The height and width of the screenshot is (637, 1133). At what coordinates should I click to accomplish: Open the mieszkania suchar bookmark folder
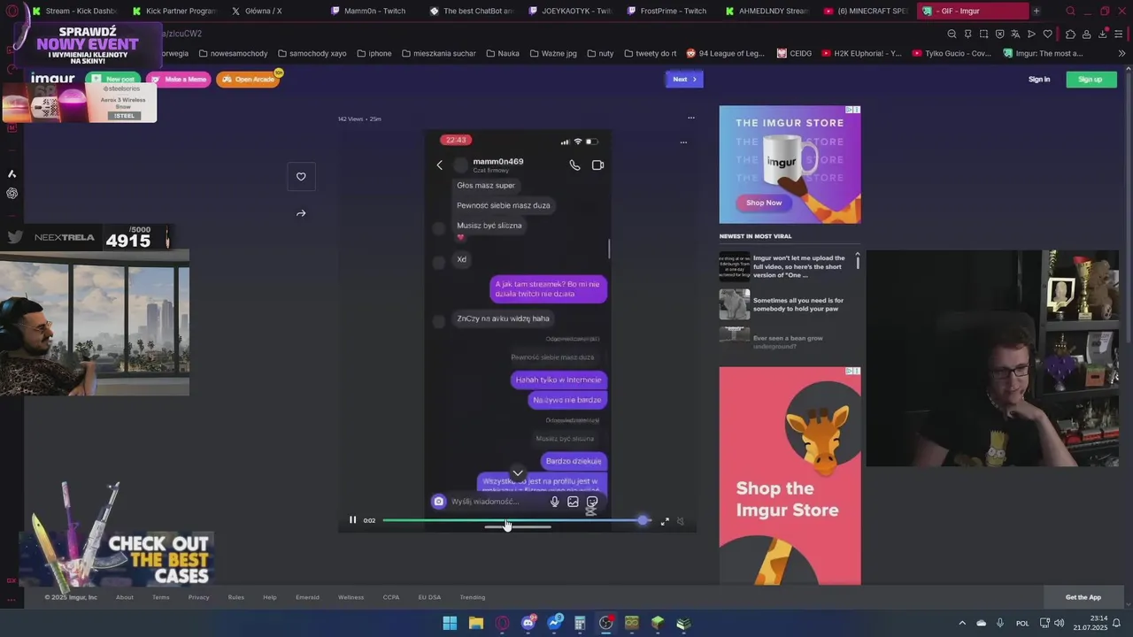point(439,53)
